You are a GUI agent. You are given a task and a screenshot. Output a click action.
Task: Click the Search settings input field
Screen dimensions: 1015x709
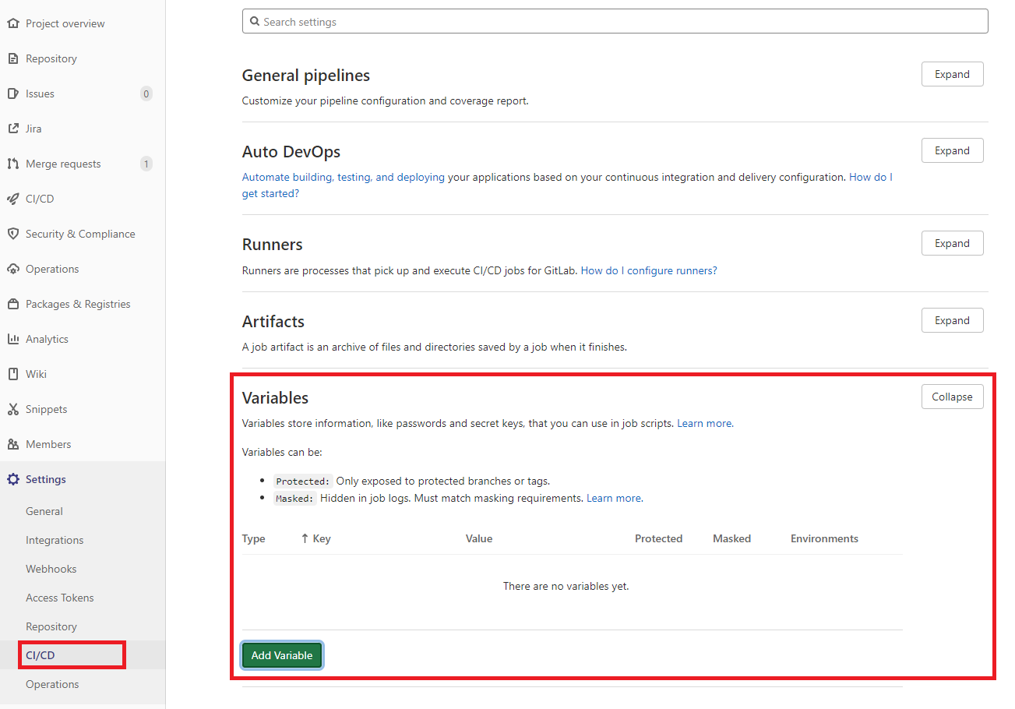click(615, 21)
